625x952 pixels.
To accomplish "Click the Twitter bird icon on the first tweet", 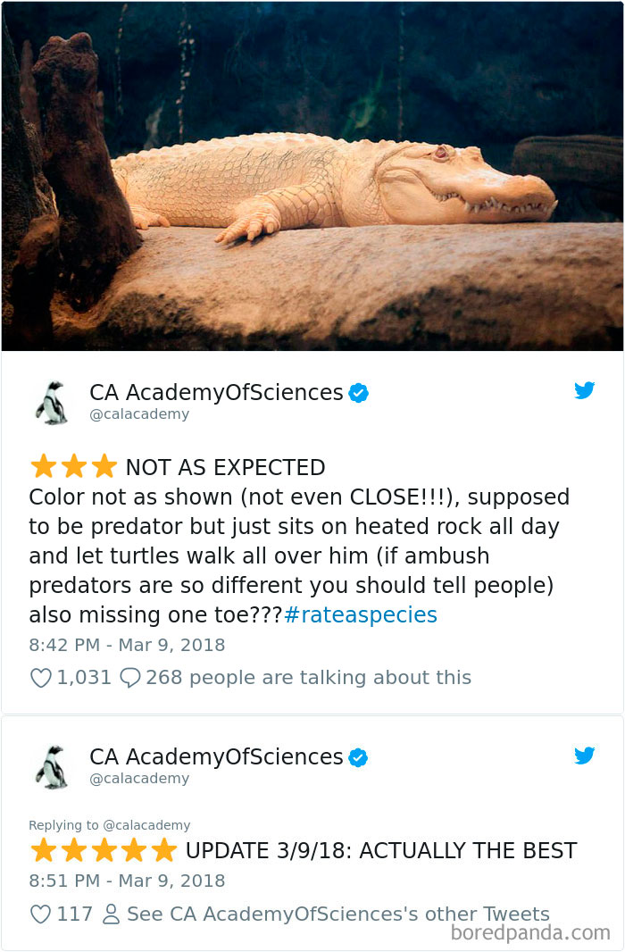I will (586, 390).
